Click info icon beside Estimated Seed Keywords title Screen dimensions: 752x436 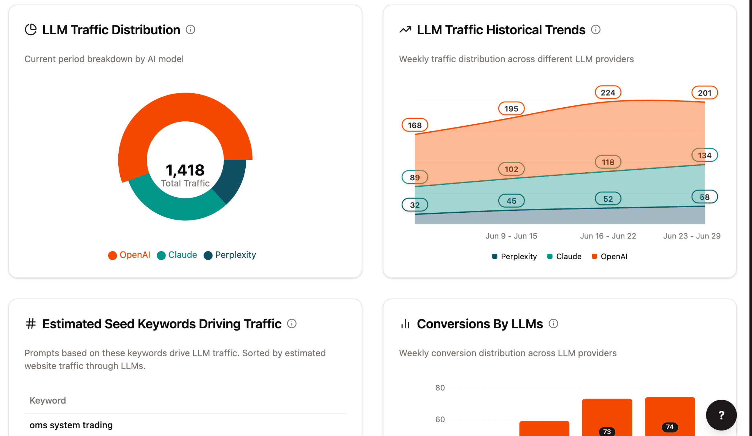tap(291, 324)
